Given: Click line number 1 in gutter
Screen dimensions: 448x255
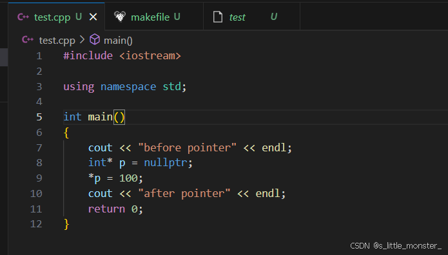Looking at the screenshot, I should (39, 56).
